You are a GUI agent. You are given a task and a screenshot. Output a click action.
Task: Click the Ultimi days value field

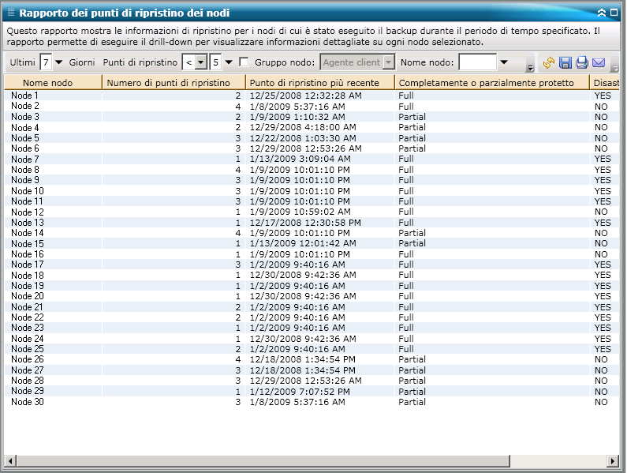[46, 62]
